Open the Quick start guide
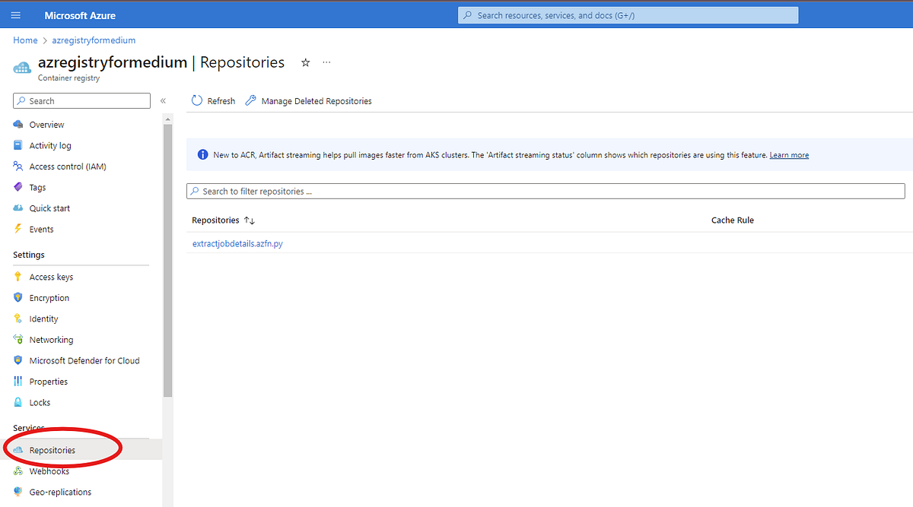Screen dimensions: 913x507 [x=50, y=208]
